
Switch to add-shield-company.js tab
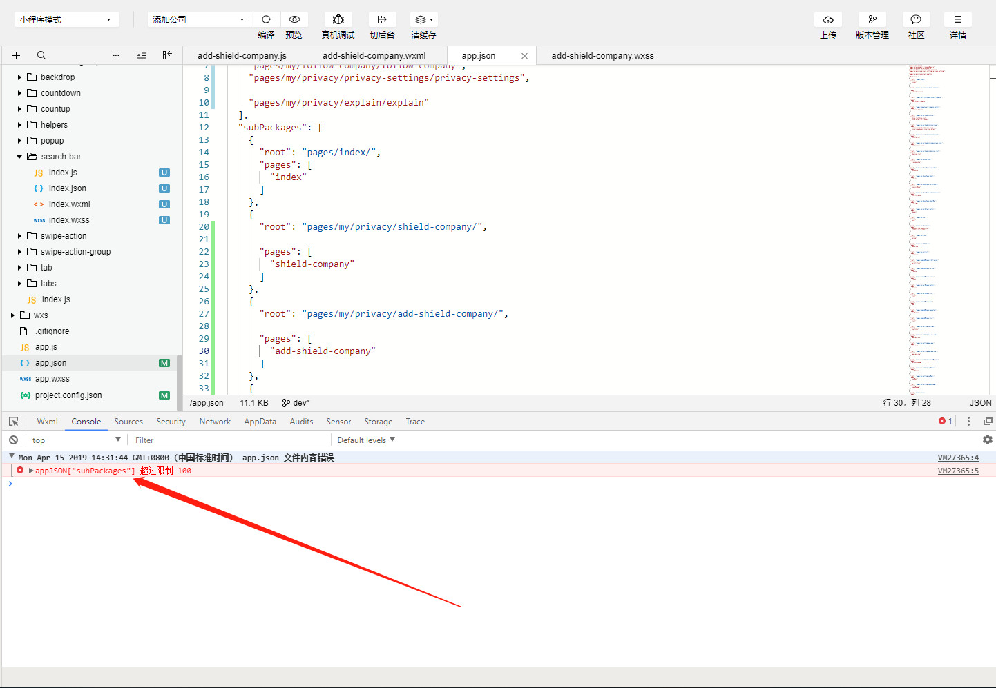tap(242, 56)
